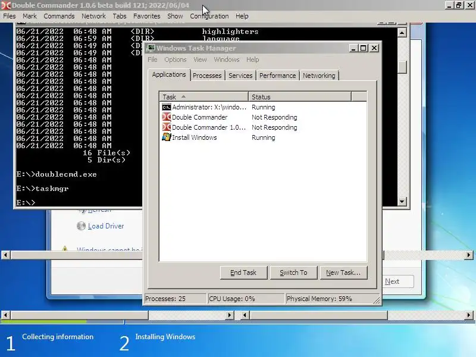Open the Commands menu
The image size is (476, 357).
(59, 16)
